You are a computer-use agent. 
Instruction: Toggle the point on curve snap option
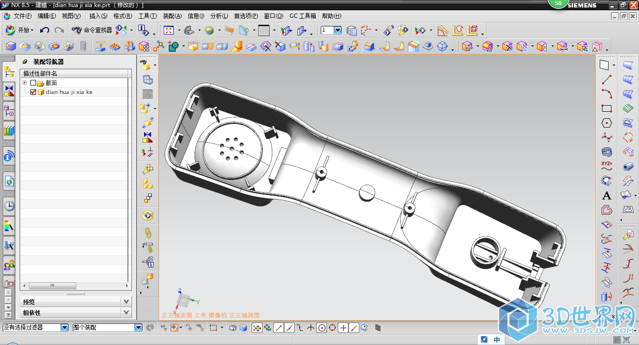click(354, 328)
